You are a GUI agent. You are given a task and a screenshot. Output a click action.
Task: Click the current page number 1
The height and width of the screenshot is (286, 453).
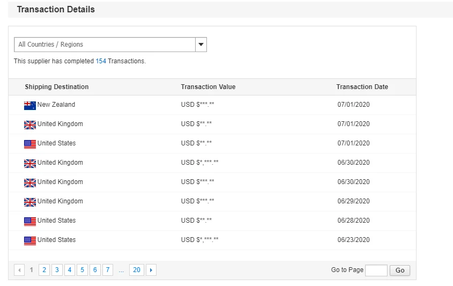tap(32, 270)
